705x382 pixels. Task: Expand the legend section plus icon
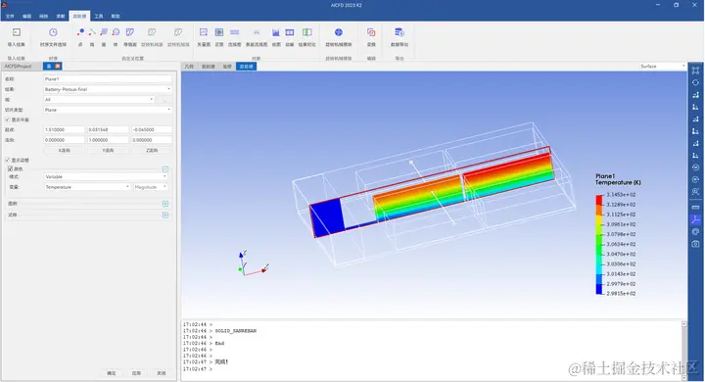[165, 204]
